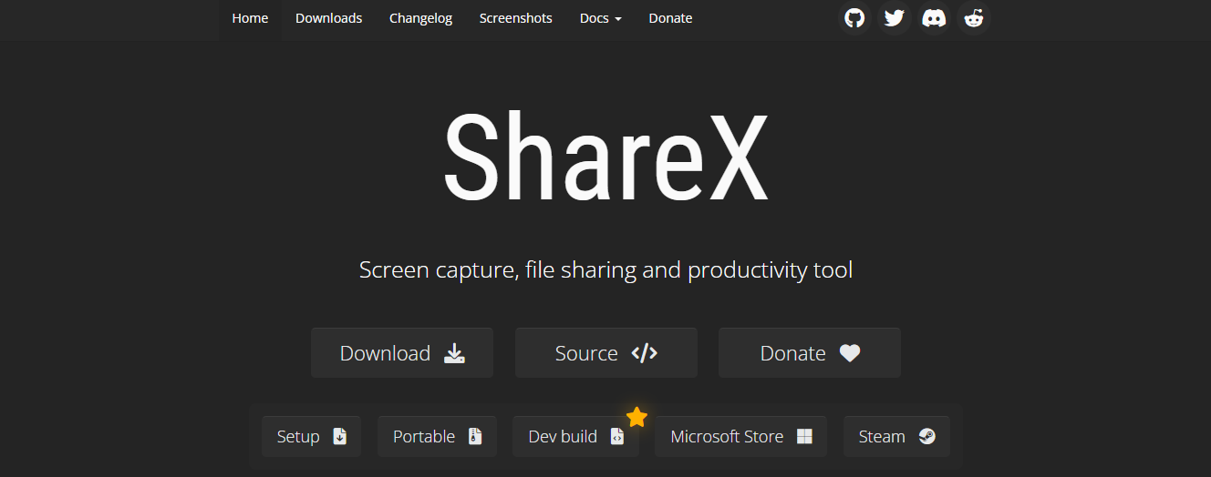
Task: View the Changelog page
Action: pyautogui.click(x=420, y=18)
